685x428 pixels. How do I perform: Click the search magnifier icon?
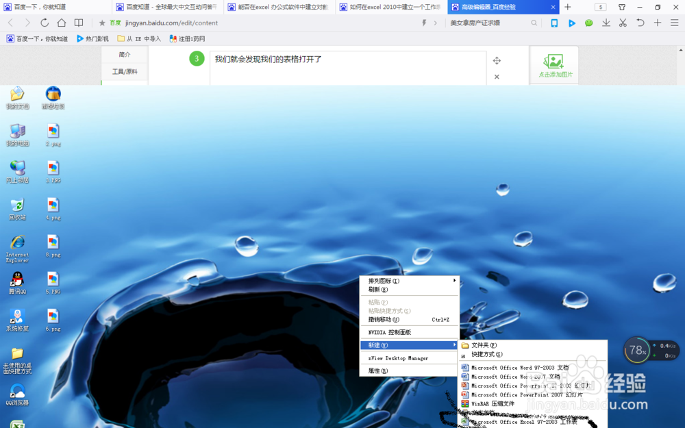pyautogui.click(x=534, y=23)
